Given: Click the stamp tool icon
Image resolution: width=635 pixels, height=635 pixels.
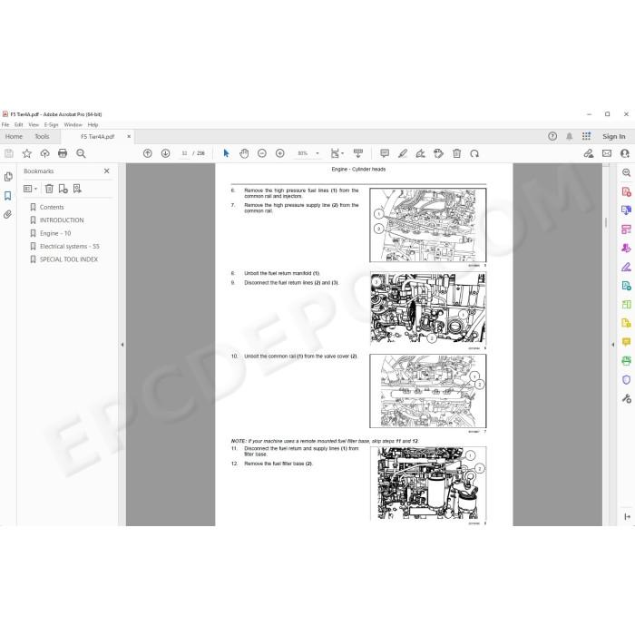Looking at the screenshot, I should point(438,153).
